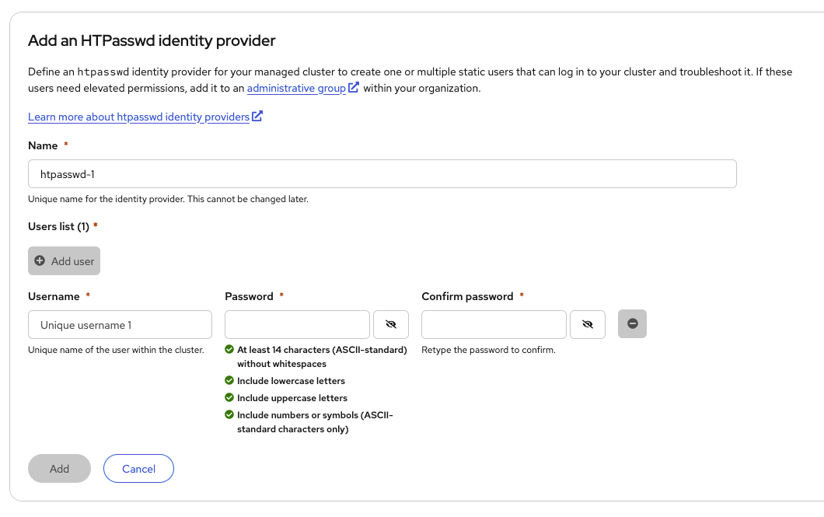824x517 pixels.
Task: Open the administrative group link
Action: point(296,89)
